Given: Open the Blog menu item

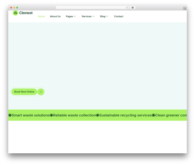Looking at the screenshot, I should [x=103, y=16].
